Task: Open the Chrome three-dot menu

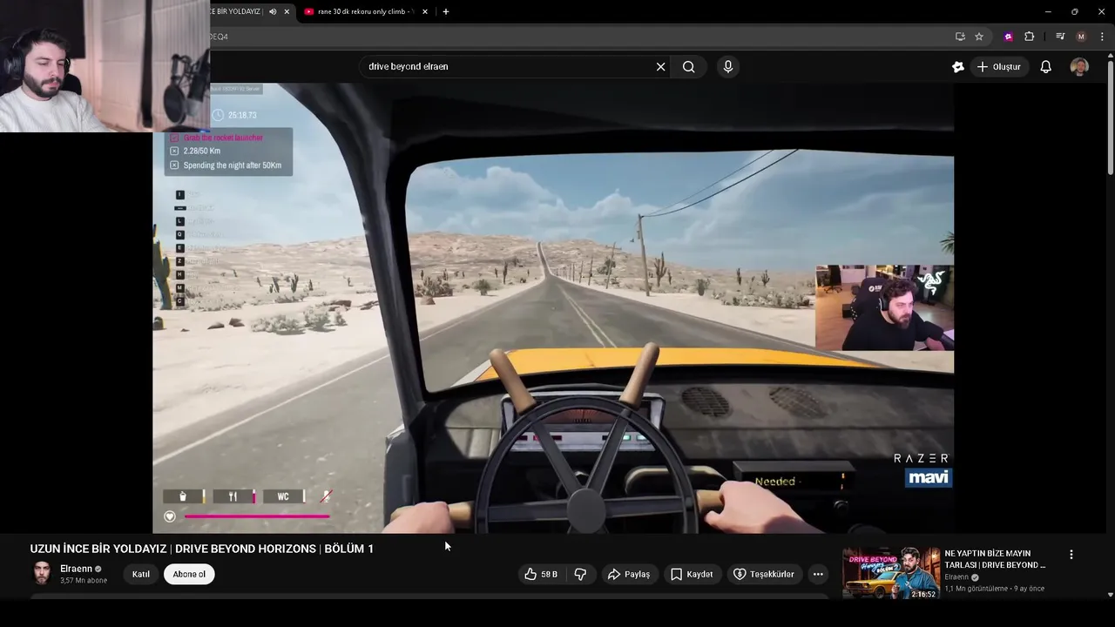Action: (1102, 37)
